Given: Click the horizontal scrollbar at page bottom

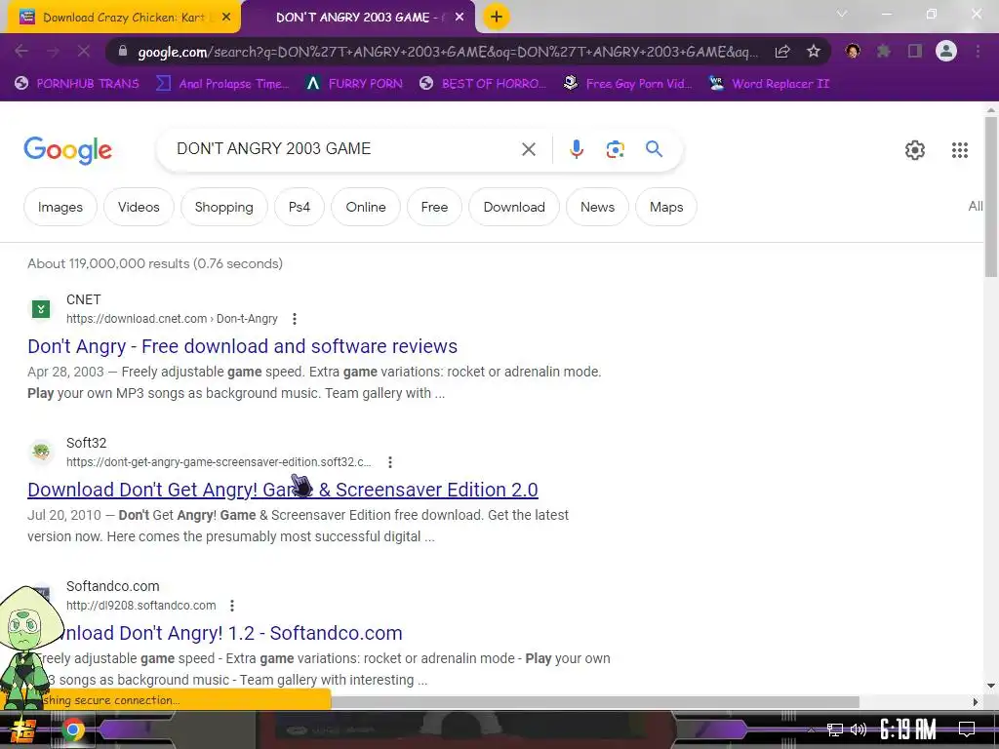Looking at the screenshot, I should 594,702.
